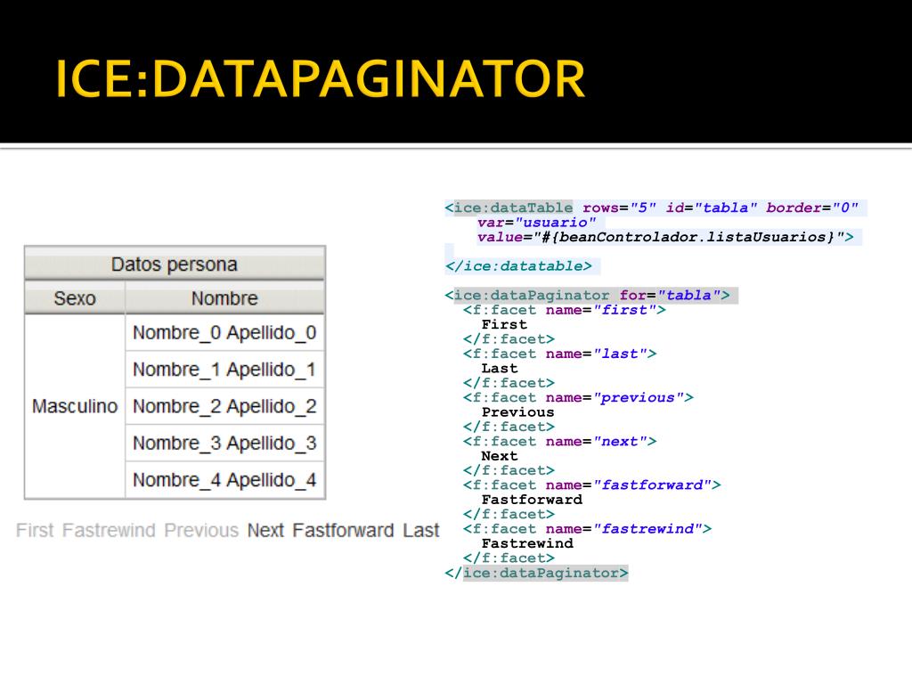This screenshot has height=684, width=912.
Task: Click the ice:dataPaginator for="tabla" line
Action: [588, 295]
